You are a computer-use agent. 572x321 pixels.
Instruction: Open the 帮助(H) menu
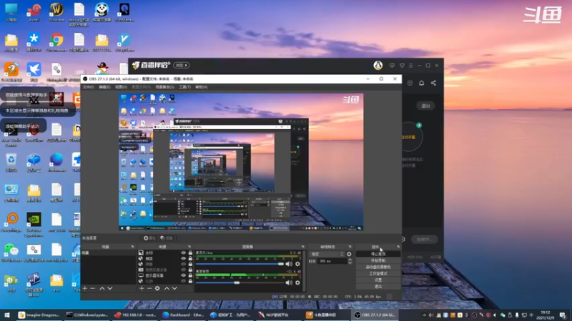pyautogui.click(x=202, y=87)
